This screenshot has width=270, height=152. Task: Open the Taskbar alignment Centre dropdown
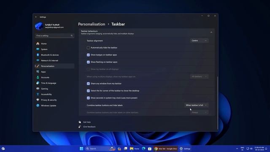[x=199, y=41]
